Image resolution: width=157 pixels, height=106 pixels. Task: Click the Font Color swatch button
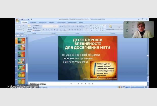tap(65, 30)
